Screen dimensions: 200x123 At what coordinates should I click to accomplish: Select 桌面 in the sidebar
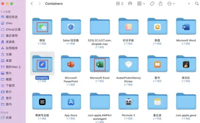click(6, 61)
